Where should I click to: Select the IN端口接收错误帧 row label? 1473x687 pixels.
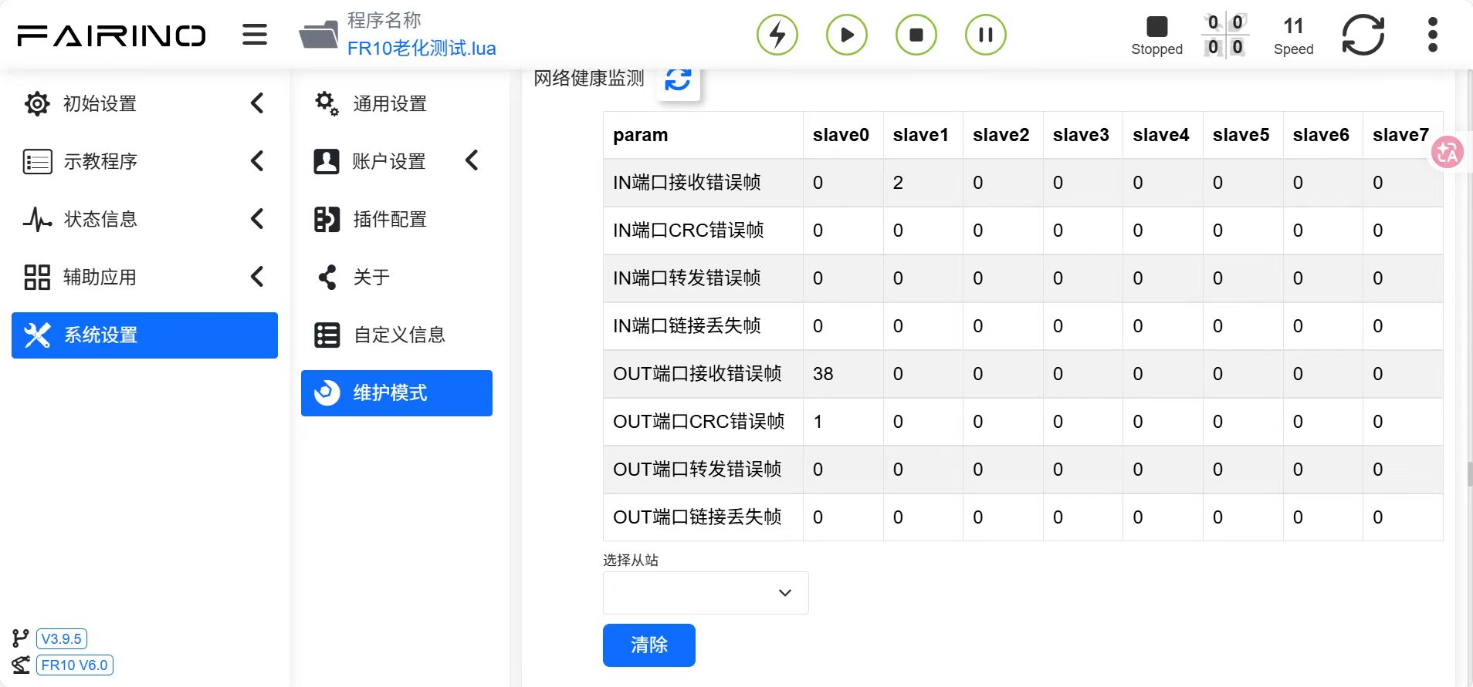[x=687, y=183]
